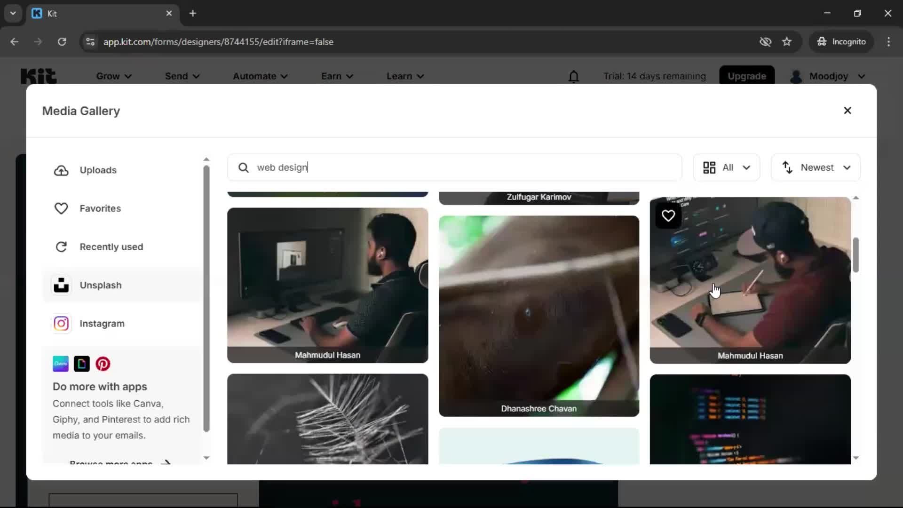Open Recently used media
This screenshot has height=508, width=903.
point(111,246)
